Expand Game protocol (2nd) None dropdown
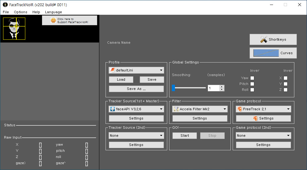307x170 pixels. (263, 136)
